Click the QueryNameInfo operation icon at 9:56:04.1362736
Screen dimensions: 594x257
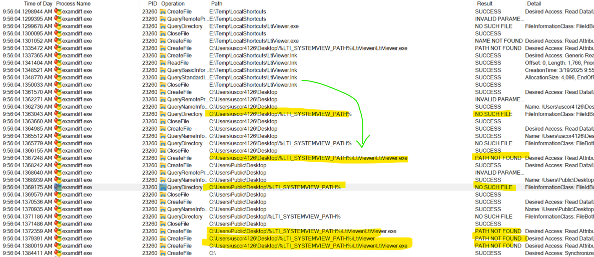[x=163, y=107]
